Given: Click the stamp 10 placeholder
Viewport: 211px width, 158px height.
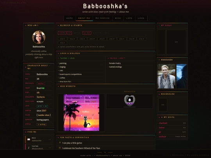Looking at the screenshot, I should pos(63,43).
